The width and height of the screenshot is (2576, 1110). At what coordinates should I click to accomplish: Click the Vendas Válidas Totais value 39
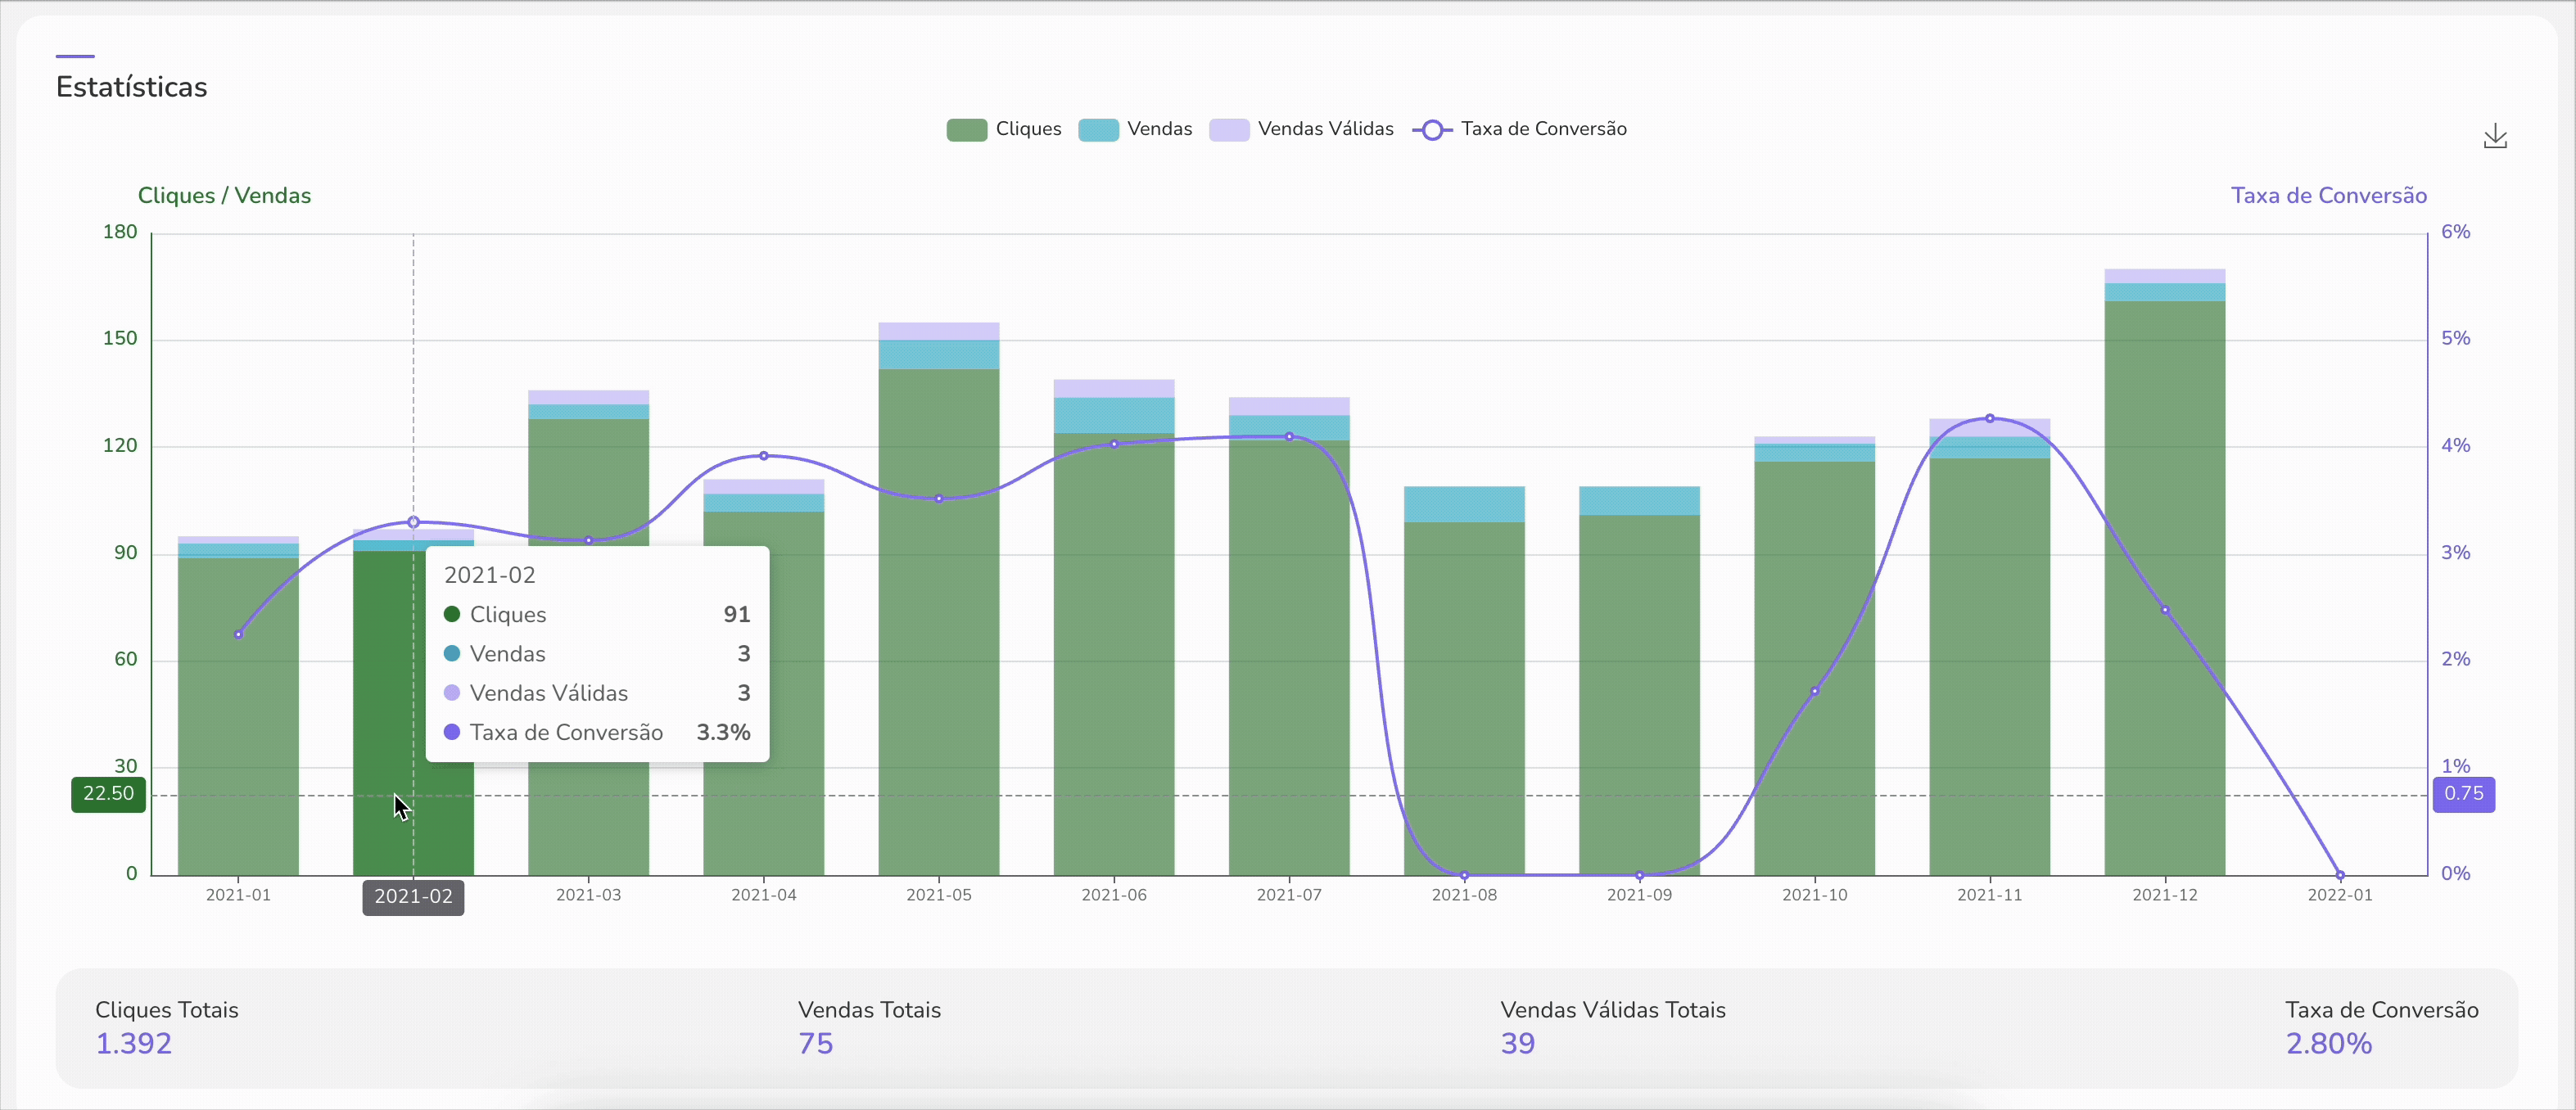point(1517,1043)
